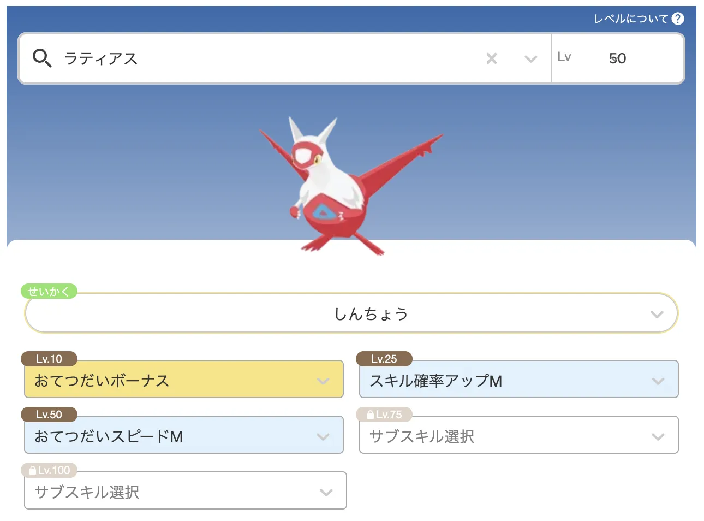Select the スキル確率アップM Lv.25 subskill
The height and width of the screenshot is (521, 704).
(x=520, y=380)
